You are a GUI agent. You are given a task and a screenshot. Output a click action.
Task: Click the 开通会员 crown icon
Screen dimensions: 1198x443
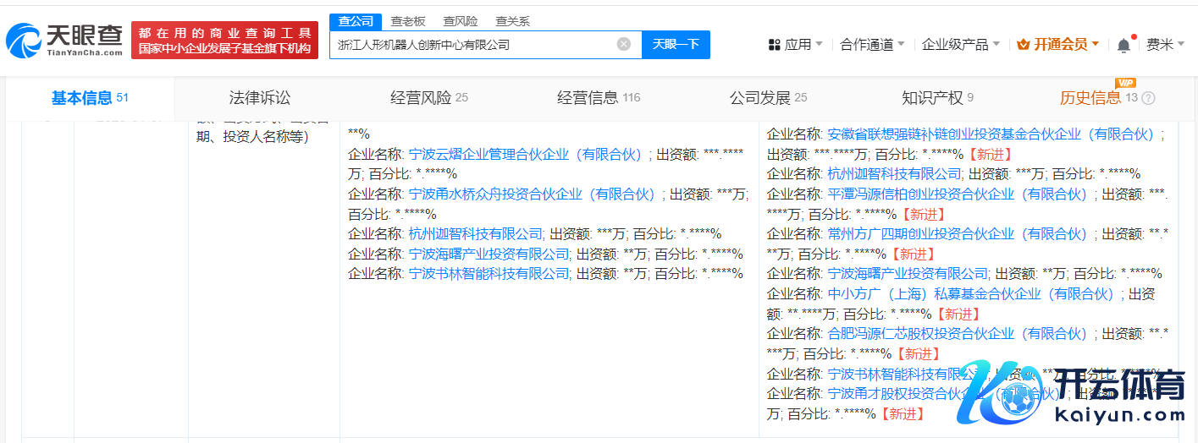pyautogui.click(x=1023, y=45)
